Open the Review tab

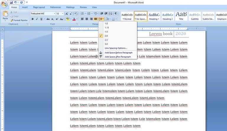coord(83,7)
